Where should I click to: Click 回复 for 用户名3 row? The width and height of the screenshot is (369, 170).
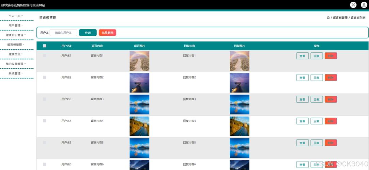pos(317,99)
